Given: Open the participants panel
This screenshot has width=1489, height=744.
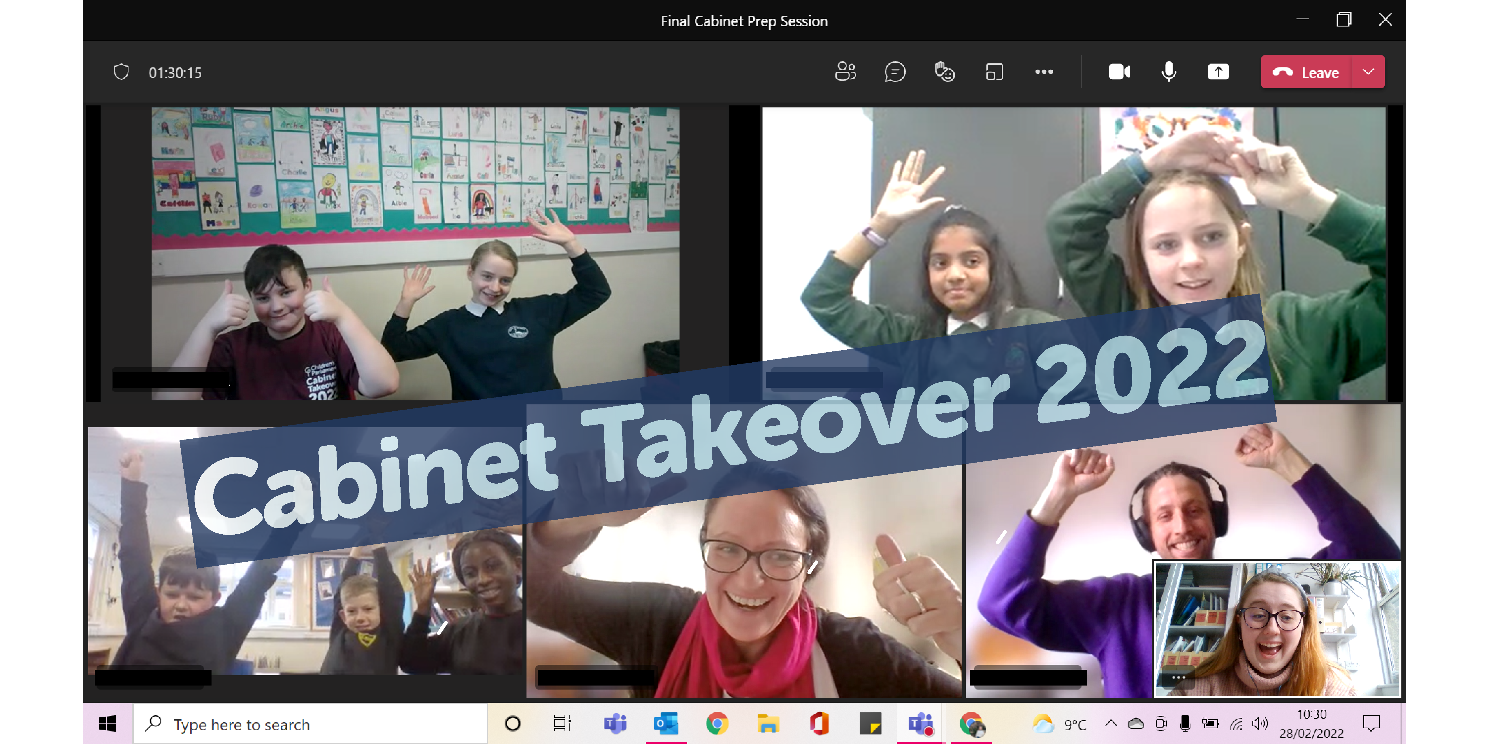Looking at the screenshot, I should coord(845,72).
